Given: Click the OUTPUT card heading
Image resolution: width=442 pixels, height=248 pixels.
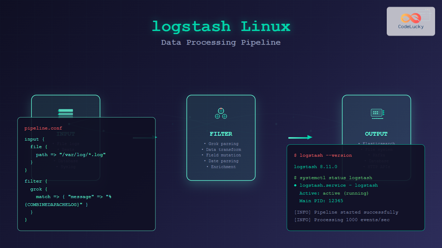Looking at the screenshot, I should (376, 134).
